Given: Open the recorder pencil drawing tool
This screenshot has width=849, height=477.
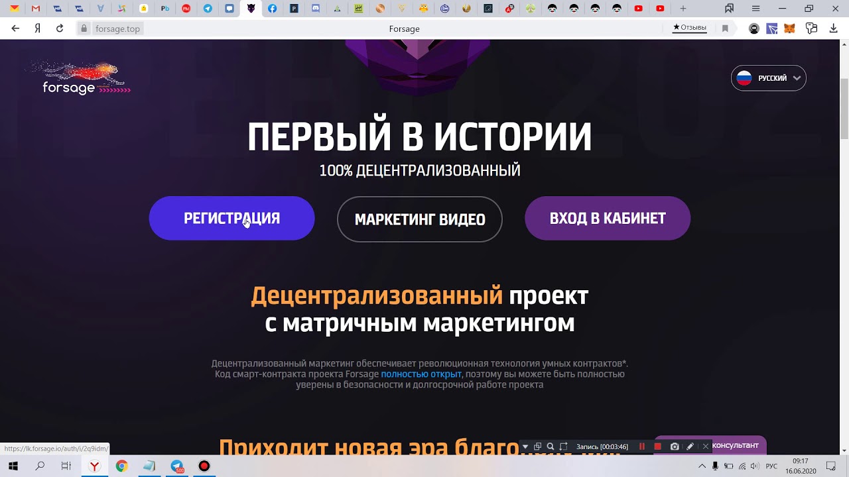Looking at the screenshot, I should tap(690, 447).
